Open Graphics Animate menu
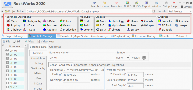Image resolution: width=193 pixels, height=90 pixels. click(182, 21)
